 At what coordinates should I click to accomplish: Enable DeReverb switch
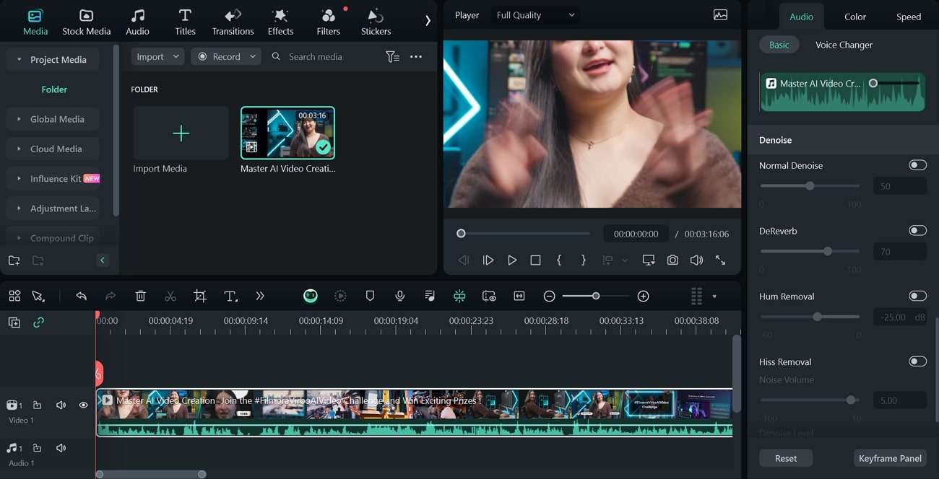tap(917, 231)
